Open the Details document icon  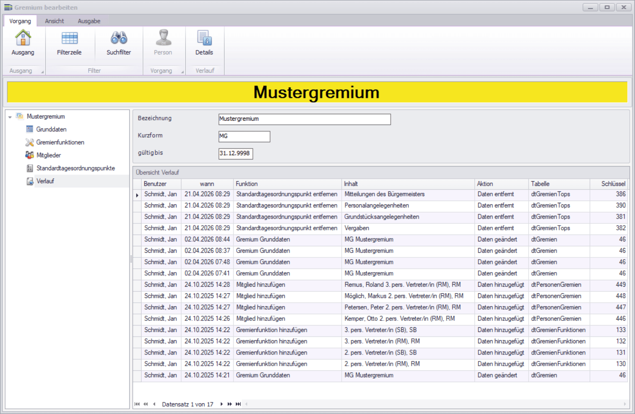[204, 38]
